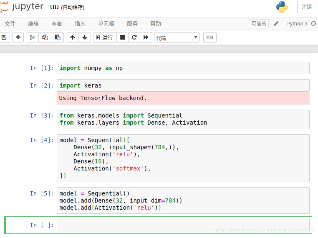Click the In [2]: prompt
318x238 pixels.
[x=42, y=85]
